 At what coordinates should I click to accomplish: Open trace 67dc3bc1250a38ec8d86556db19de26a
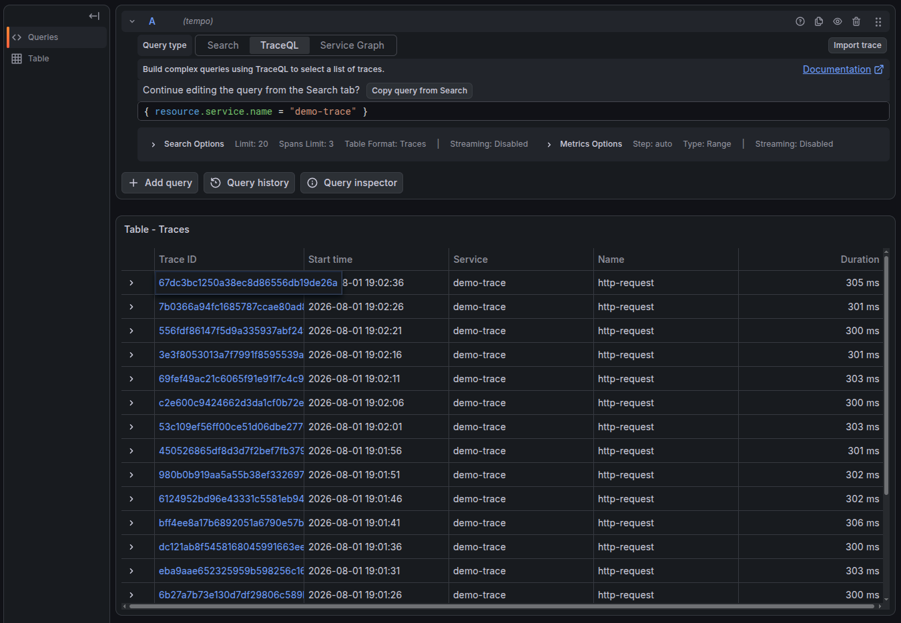tap(248, 283)
